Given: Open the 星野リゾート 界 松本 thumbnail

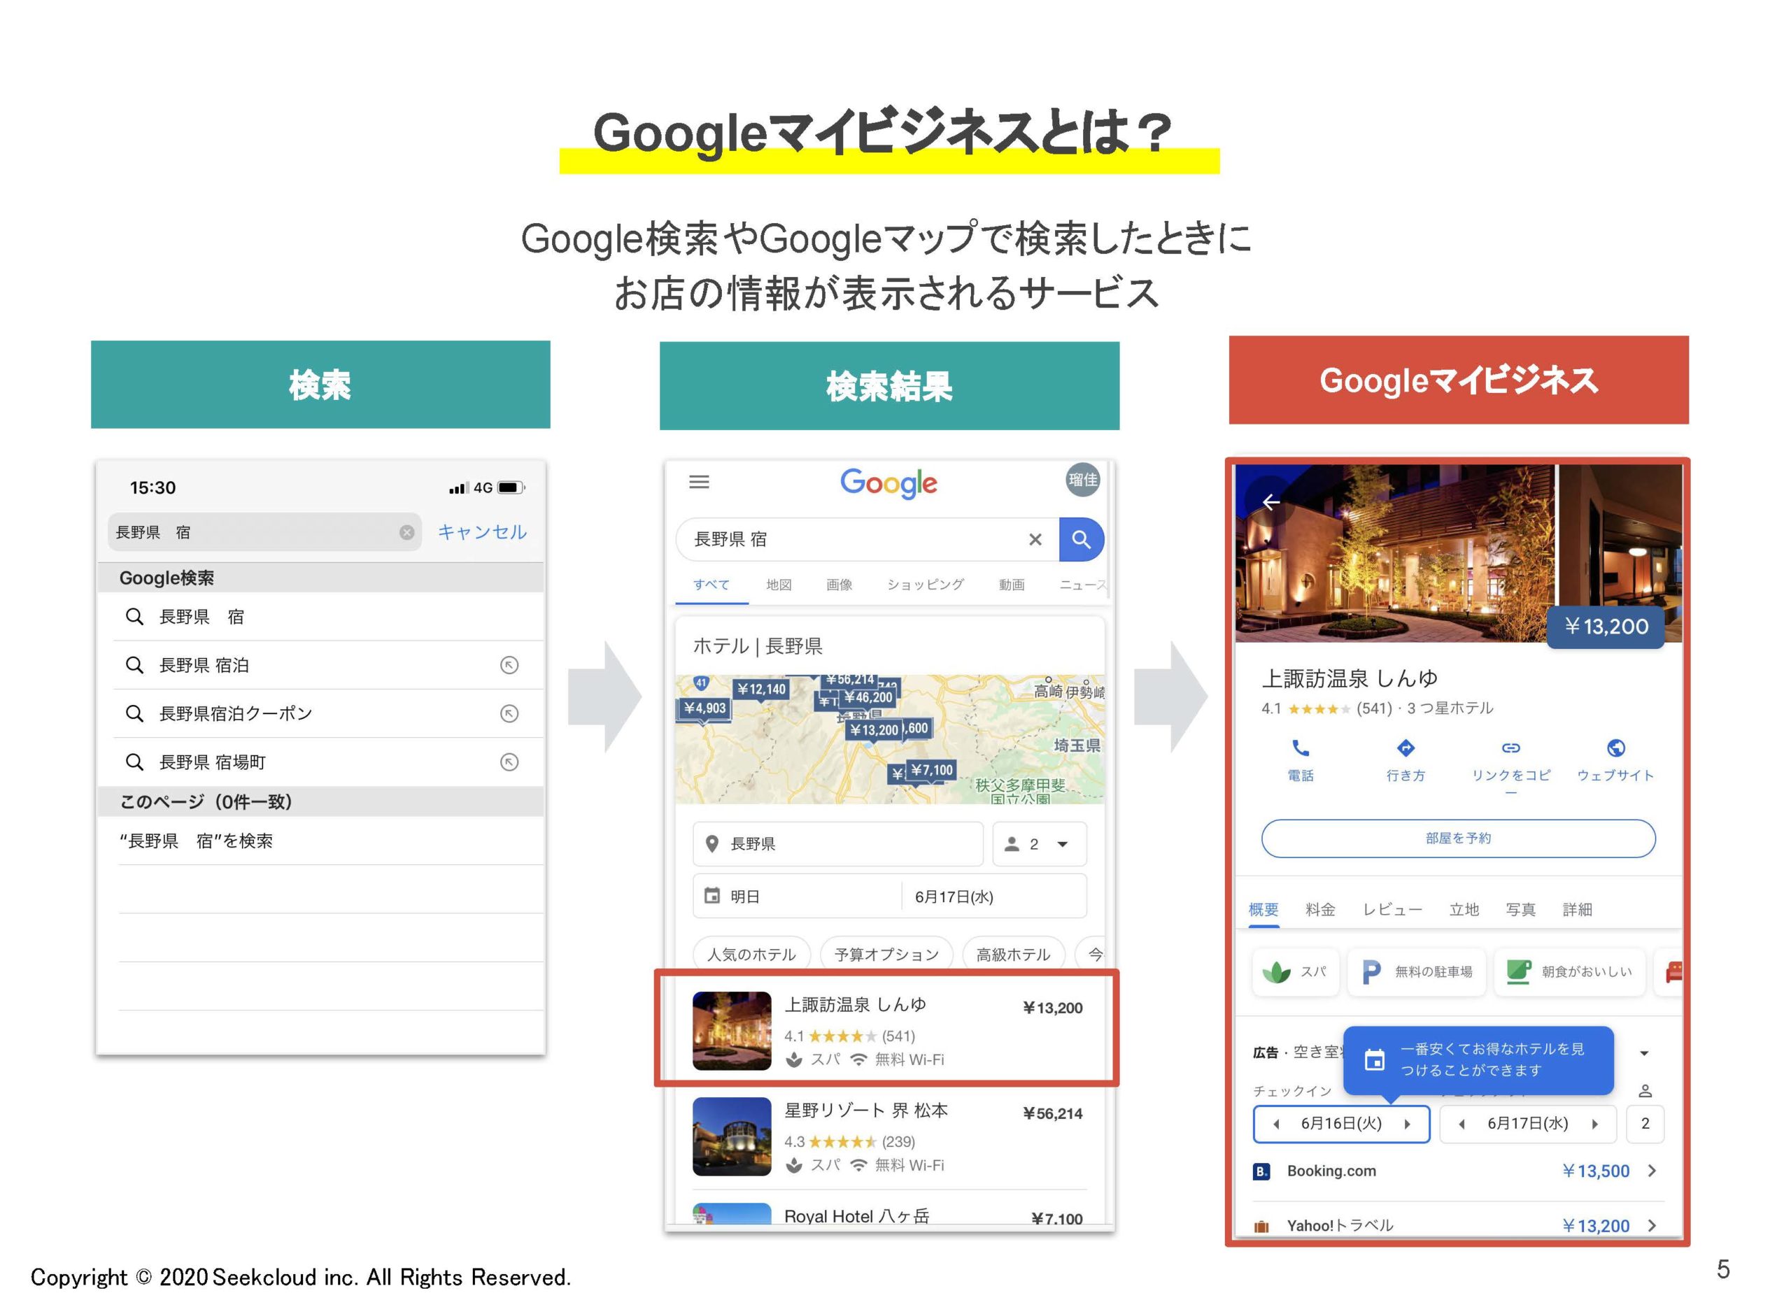Looking at the screenshot, I should coord(731,1136).
